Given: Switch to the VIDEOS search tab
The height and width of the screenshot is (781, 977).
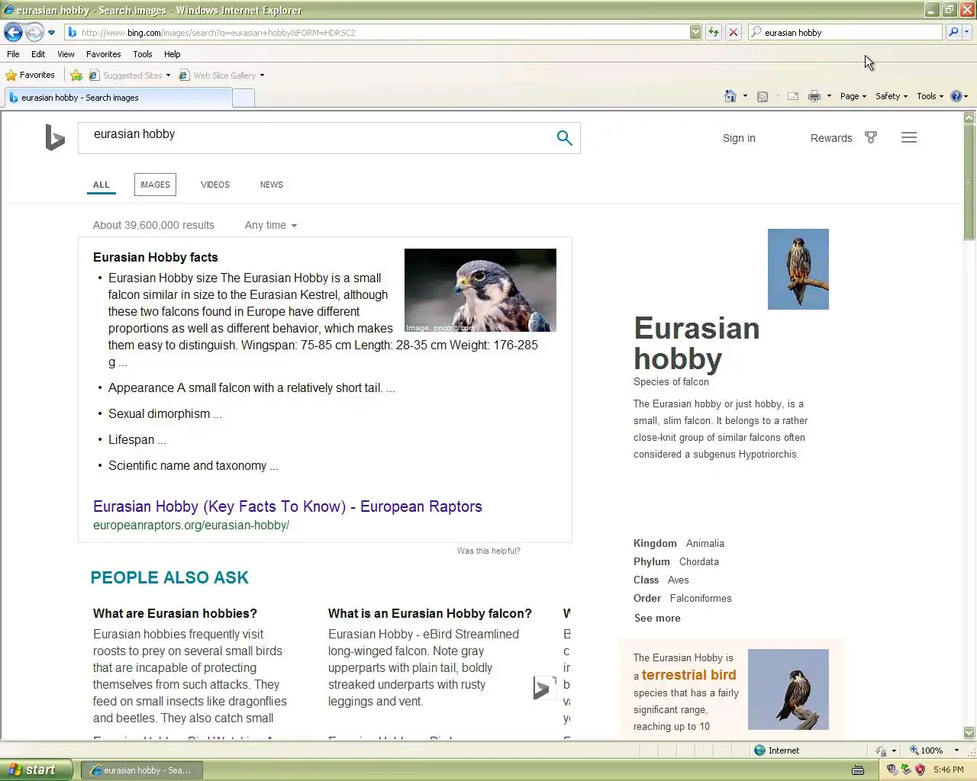Looking at the screenshot, I should tap(215, 185).
